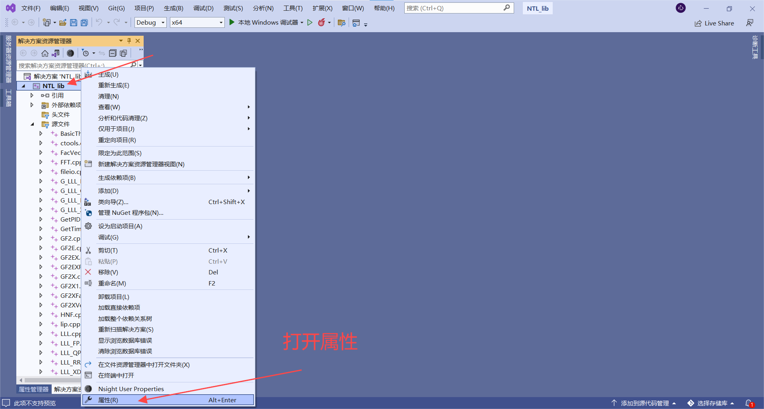Click the Live Share button

714,23
